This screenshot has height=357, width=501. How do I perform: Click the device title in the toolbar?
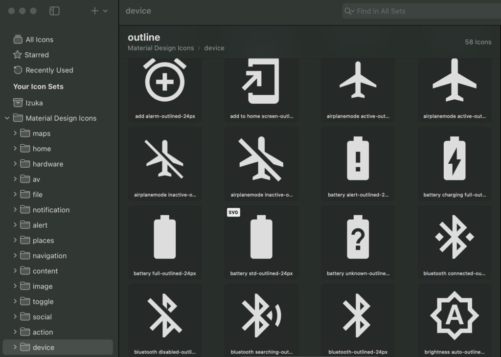pyautogui.click(x=138, y=11)
